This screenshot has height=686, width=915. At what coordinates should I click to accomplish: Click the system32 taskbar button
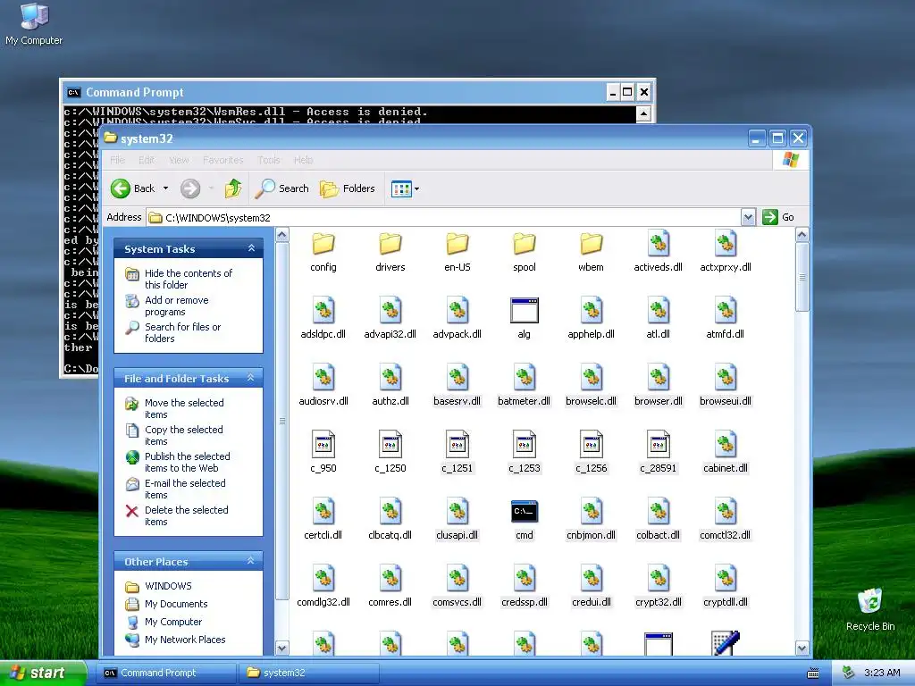click(308, 673)
